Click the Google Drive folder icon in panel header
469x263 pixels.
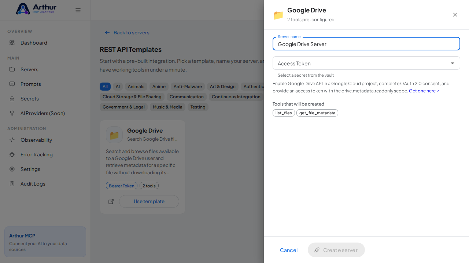point(278,15)
